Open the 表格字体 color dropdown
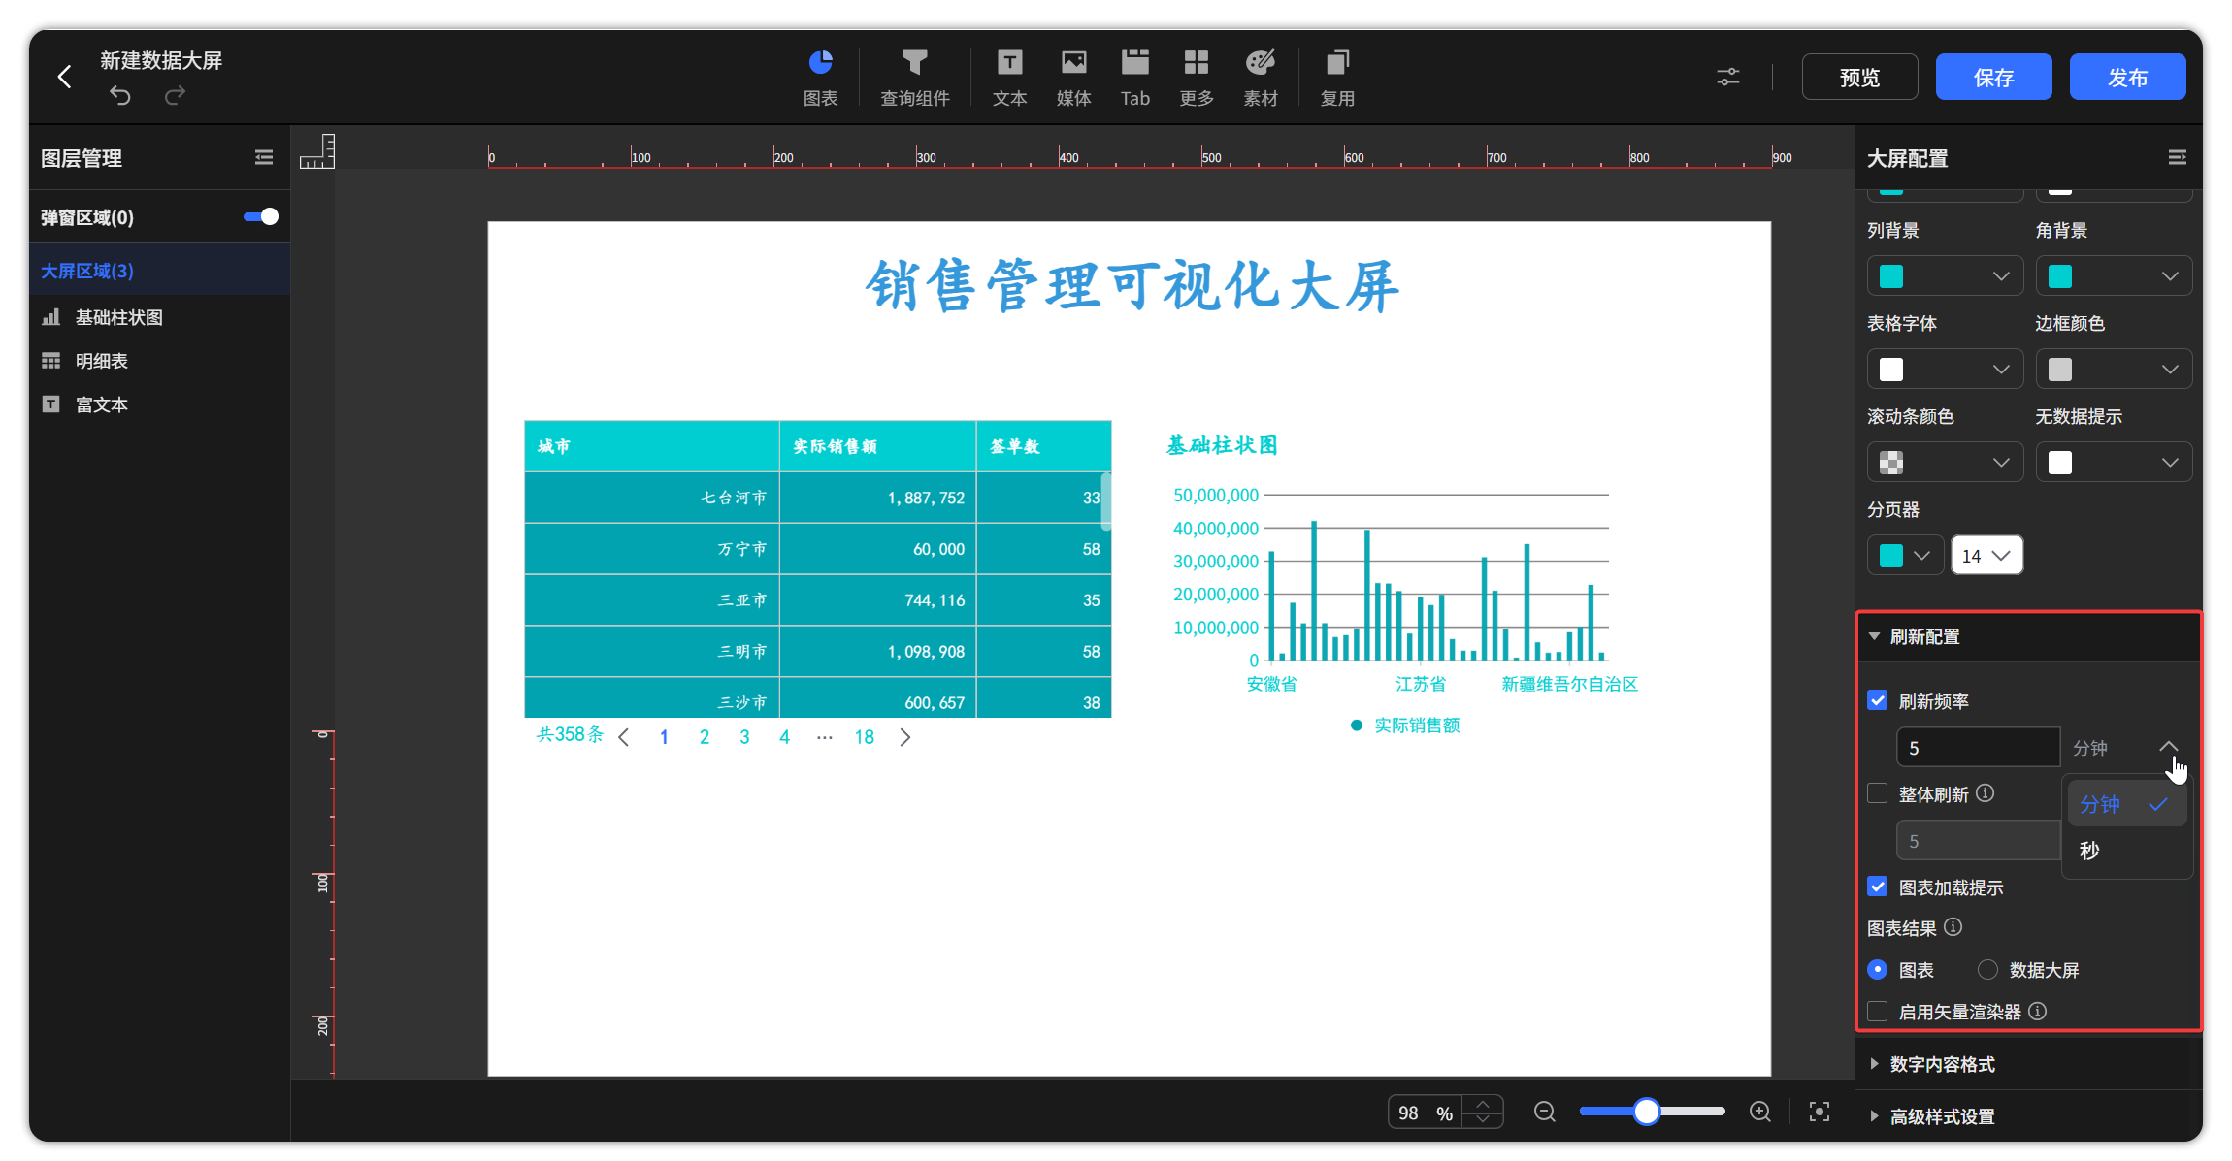The height and width of the screenshot is (1161, 2232). point(1945,370)
